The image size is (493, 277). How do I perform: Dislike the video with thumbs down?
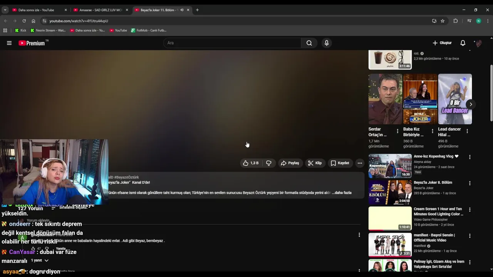(268, 163)
